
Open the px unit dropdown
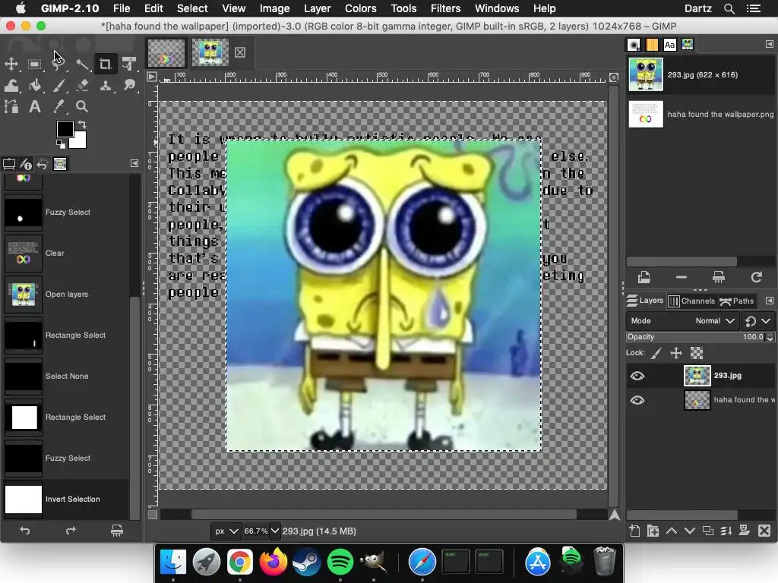tap(226, 531)
